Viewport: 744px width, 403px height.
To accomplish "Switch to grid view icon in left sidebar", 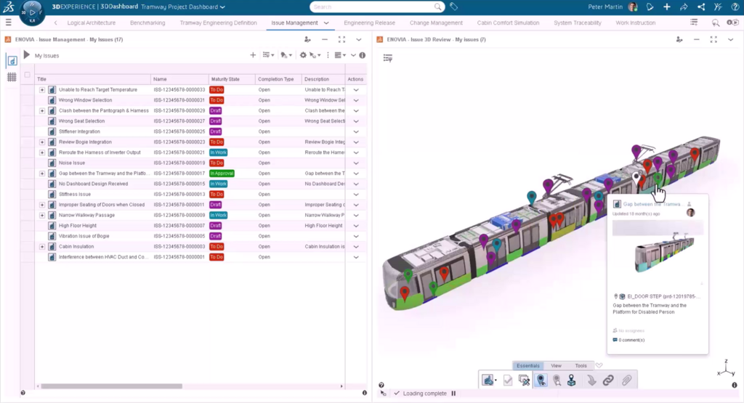I will pyautogui.click(x=12, y=77).
